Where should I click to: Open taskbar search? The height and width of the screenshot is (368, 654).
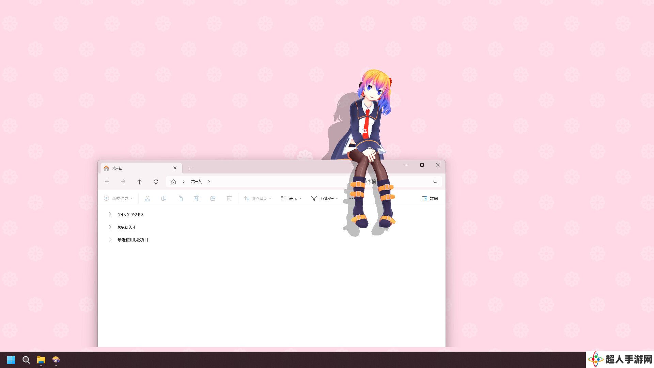tap(26, 360)
